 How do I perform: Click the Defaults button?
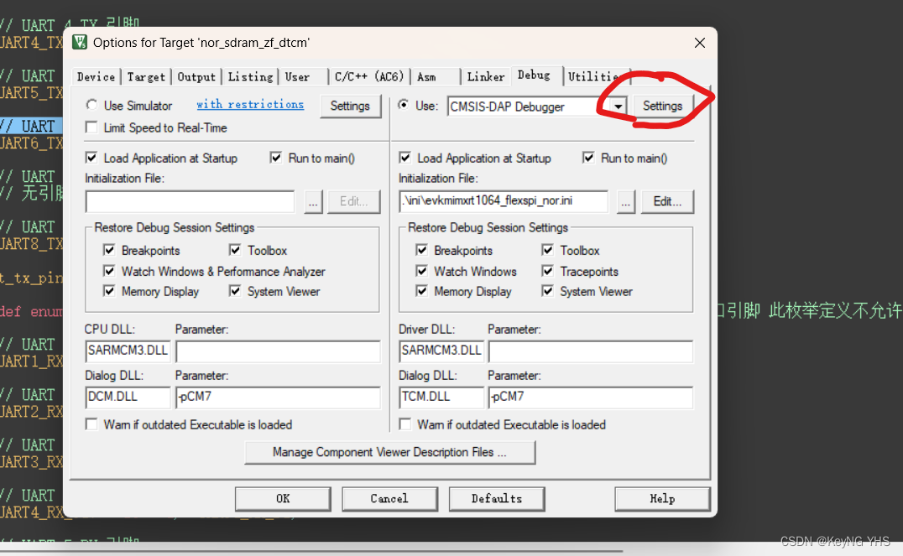tap(496, 498)
